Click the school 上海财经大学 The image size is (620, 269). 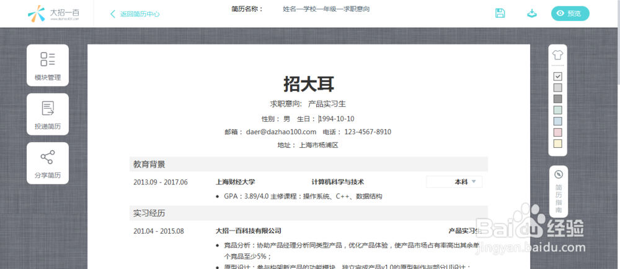coord(235,182)
